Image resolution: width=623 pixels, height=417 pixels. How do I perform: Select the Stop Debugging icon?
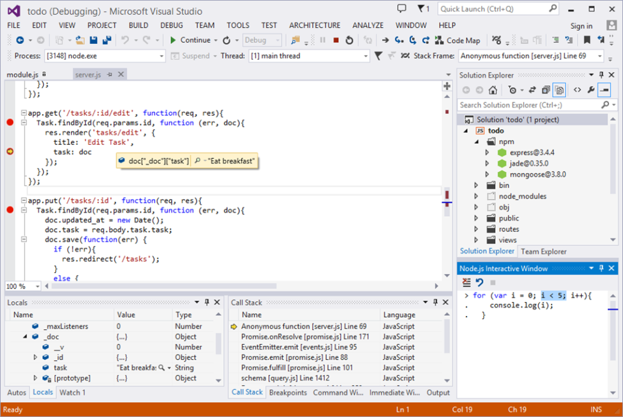336,39
